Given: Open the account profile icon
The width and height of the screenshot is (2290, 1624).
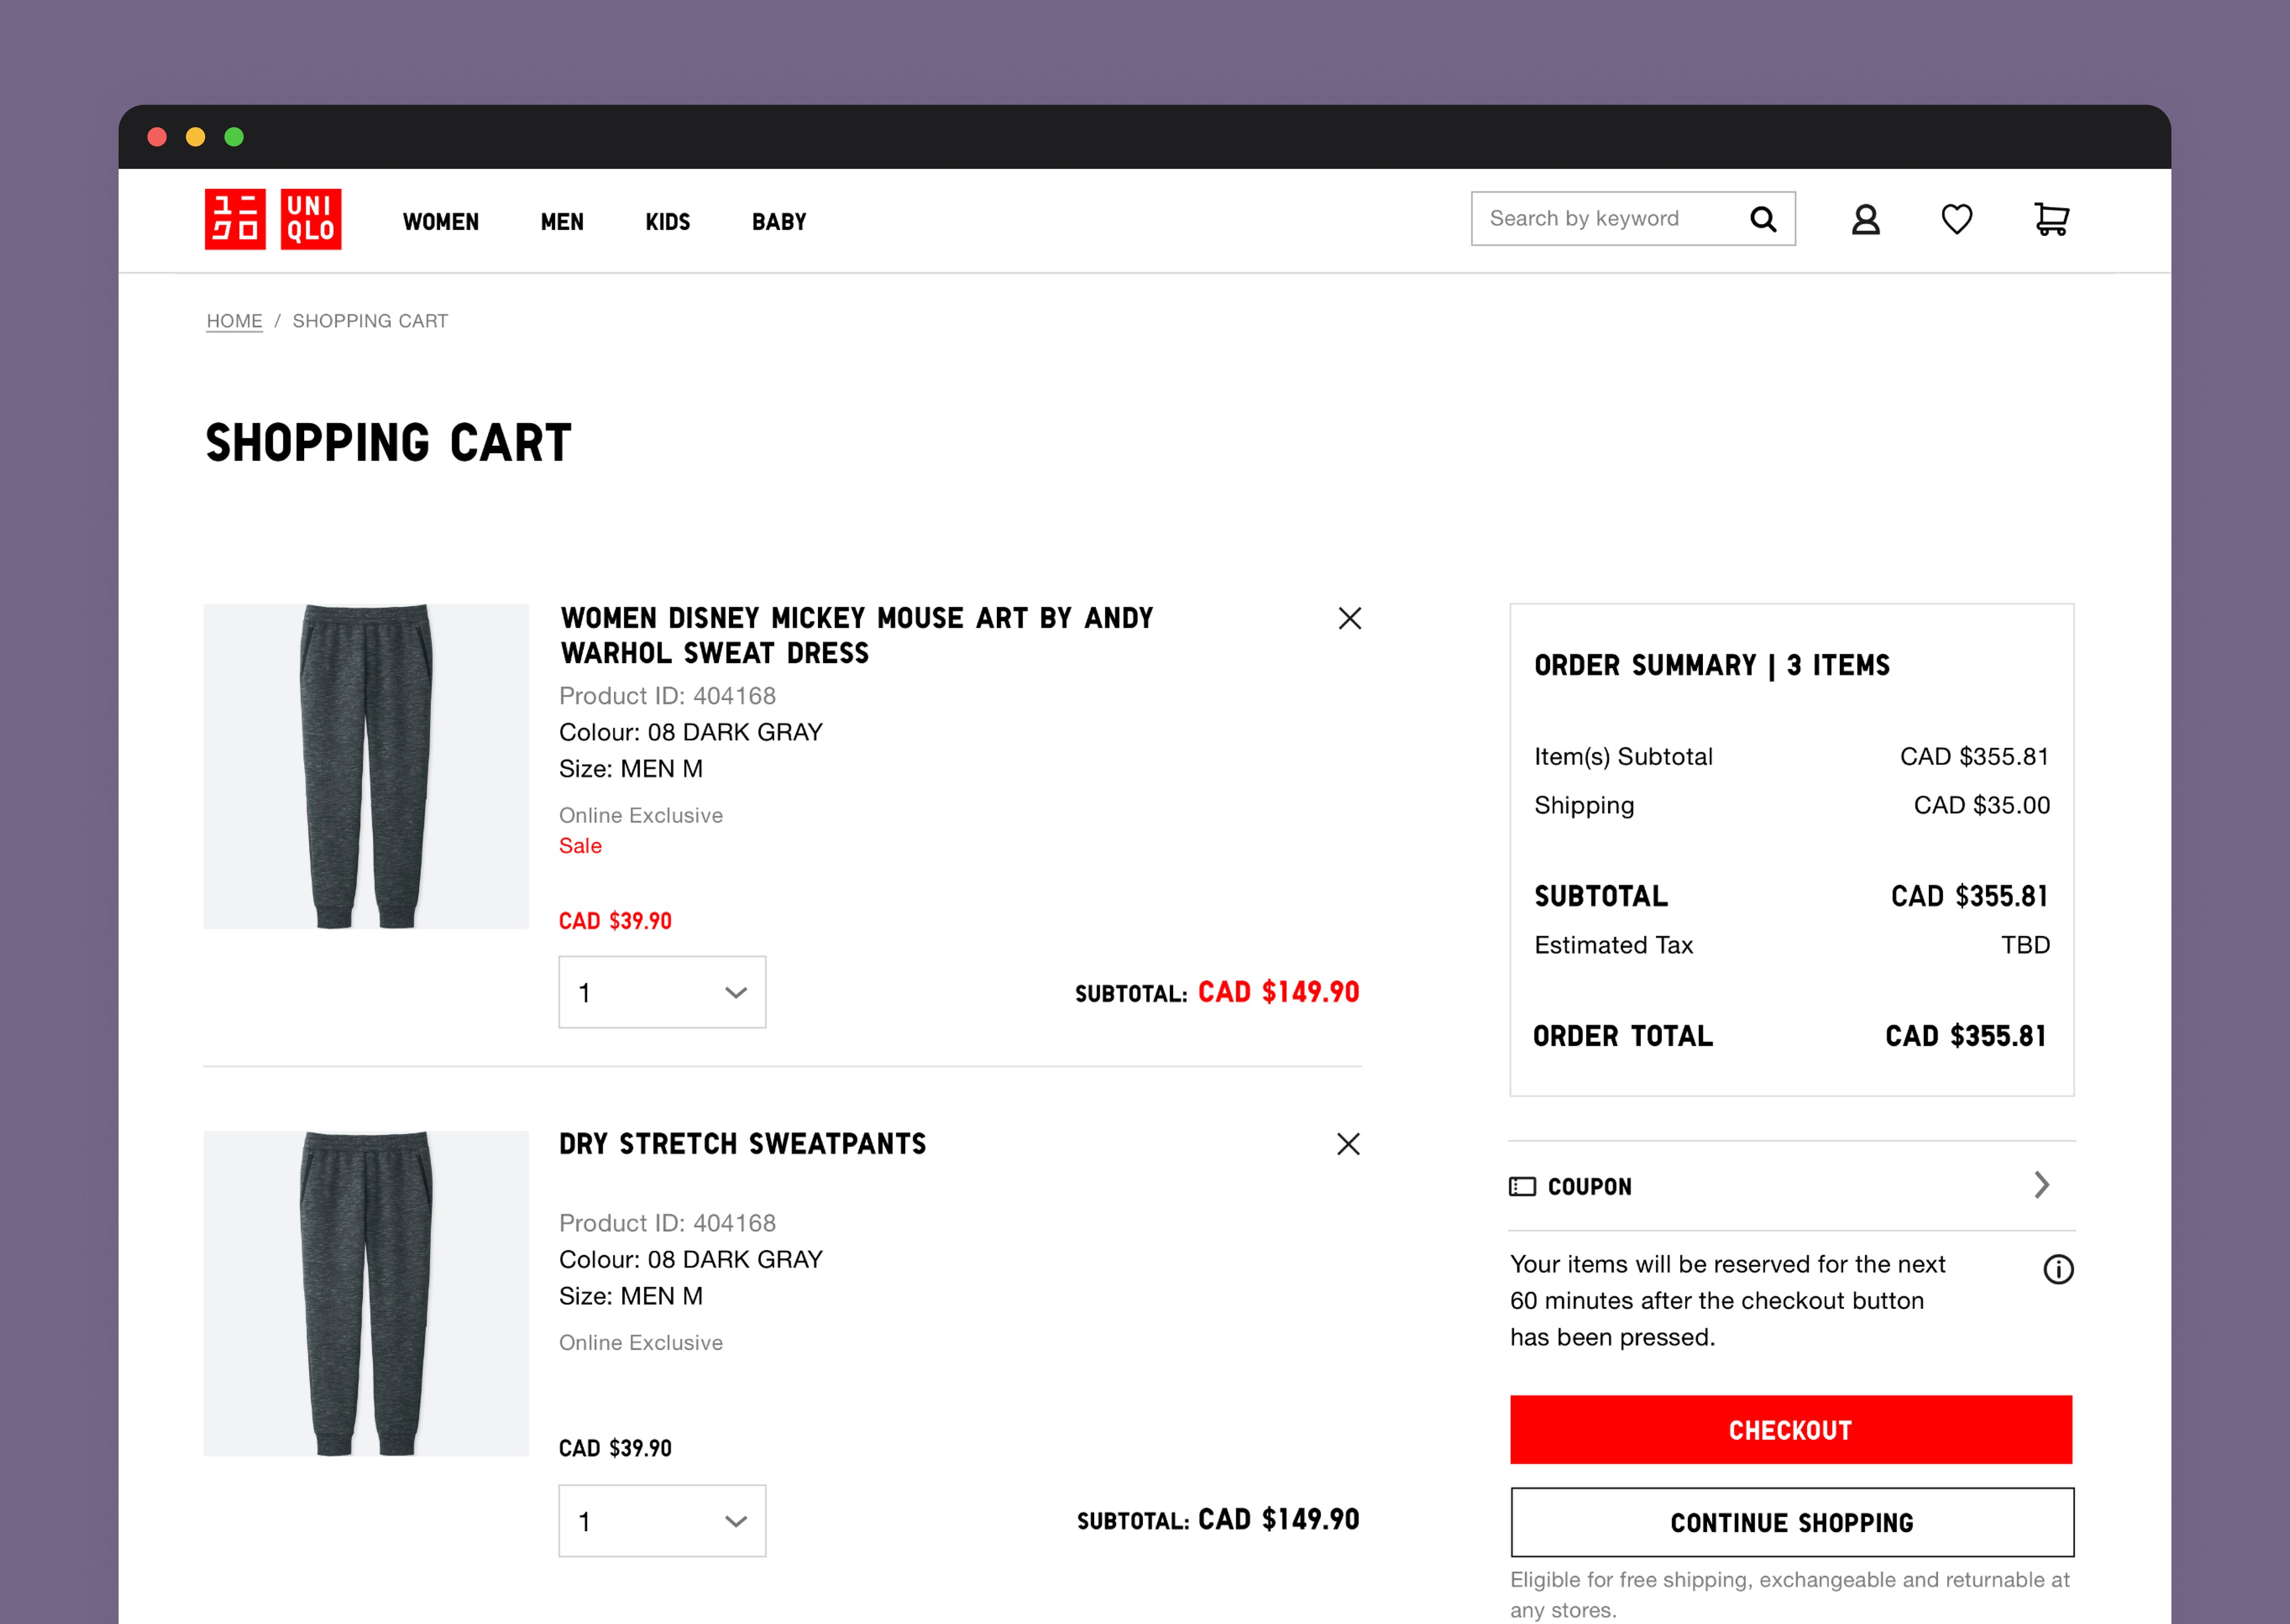Looking at the screenshot, I should tap(1865, 219).
